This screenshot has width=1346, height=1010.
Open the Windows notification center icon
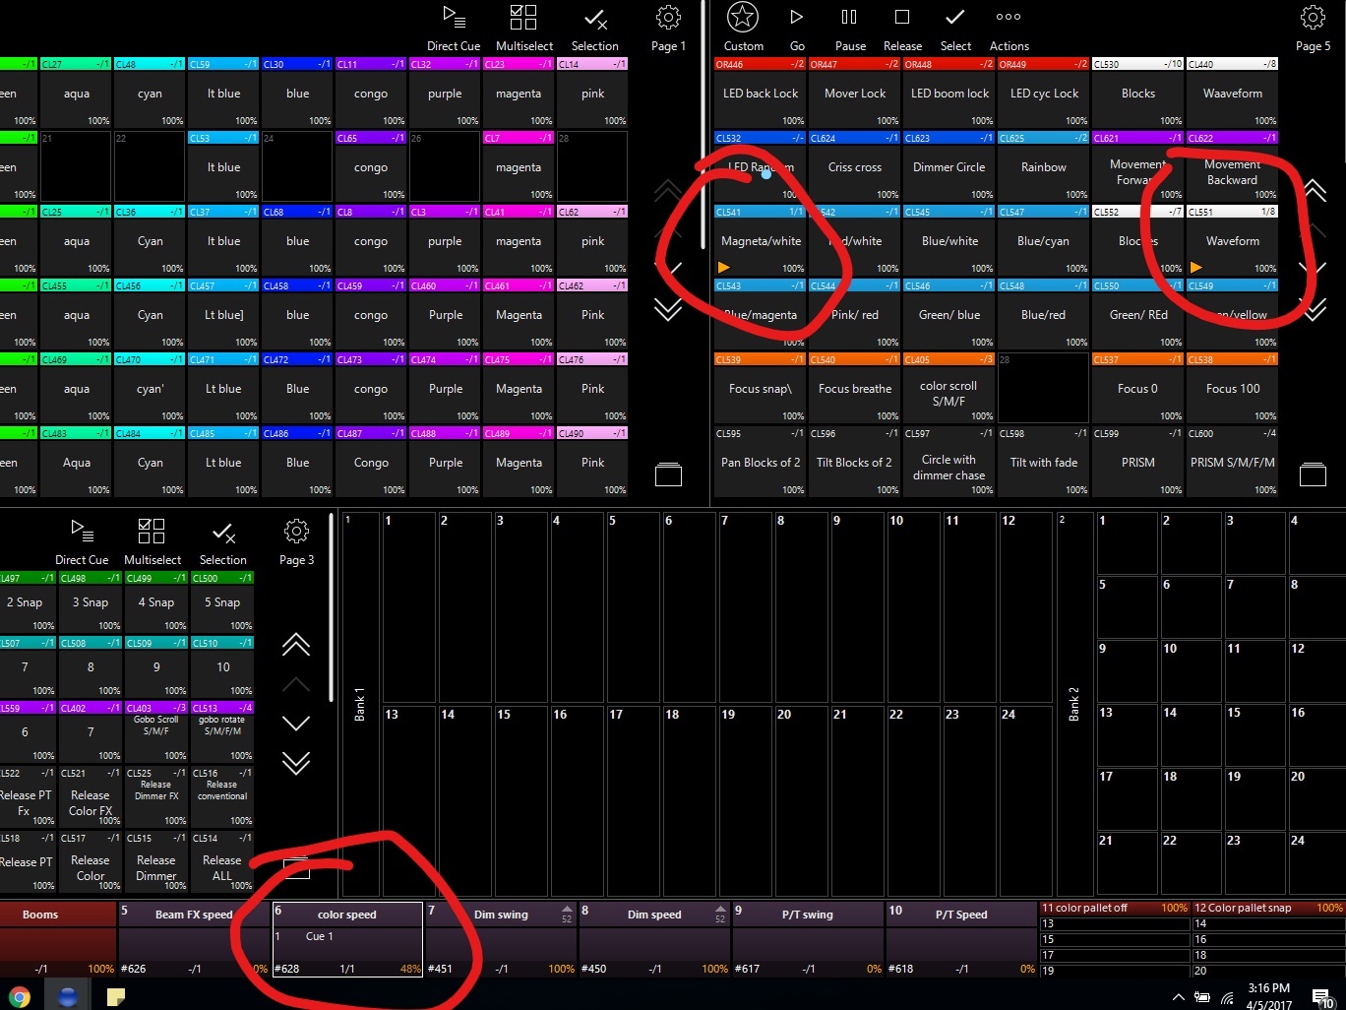point(1321,996)
